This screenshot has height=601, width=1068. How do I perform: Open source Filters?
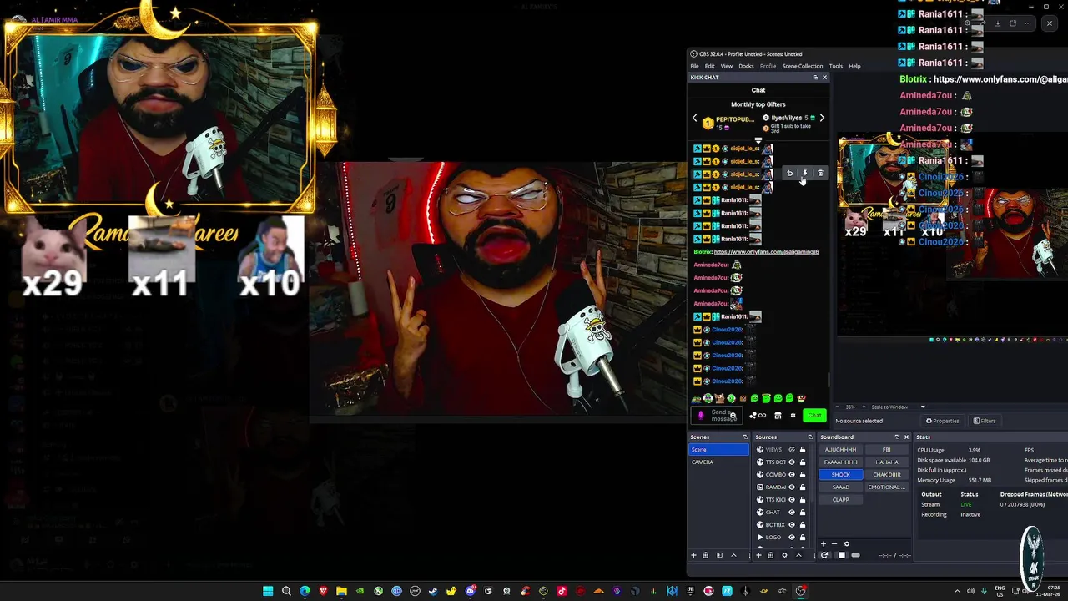985,421
